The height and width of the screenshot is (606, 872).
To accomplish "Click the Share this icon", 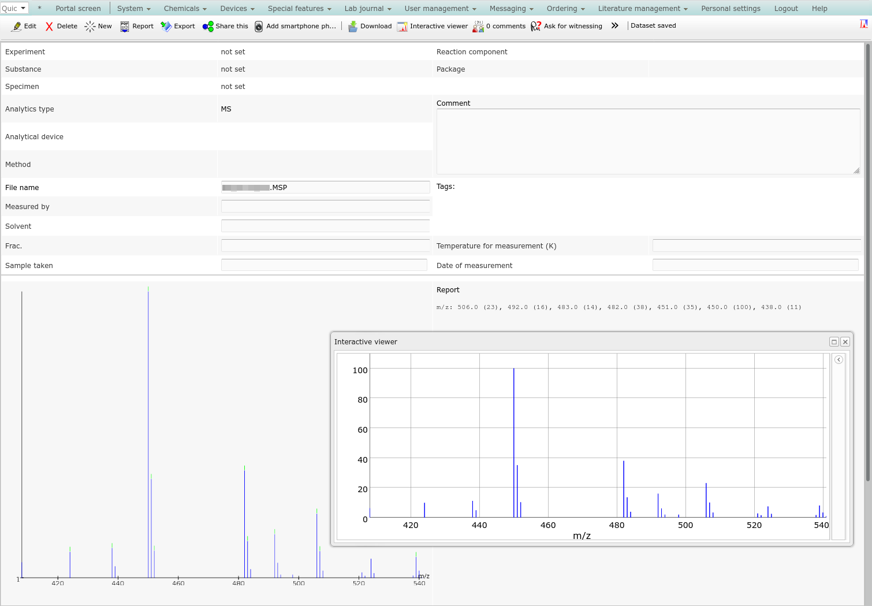I will (208, 27).
